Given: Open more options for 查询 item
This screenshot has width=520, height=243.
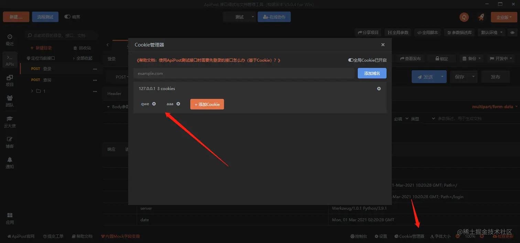Looking at the screenshot, I should (95, 80).
